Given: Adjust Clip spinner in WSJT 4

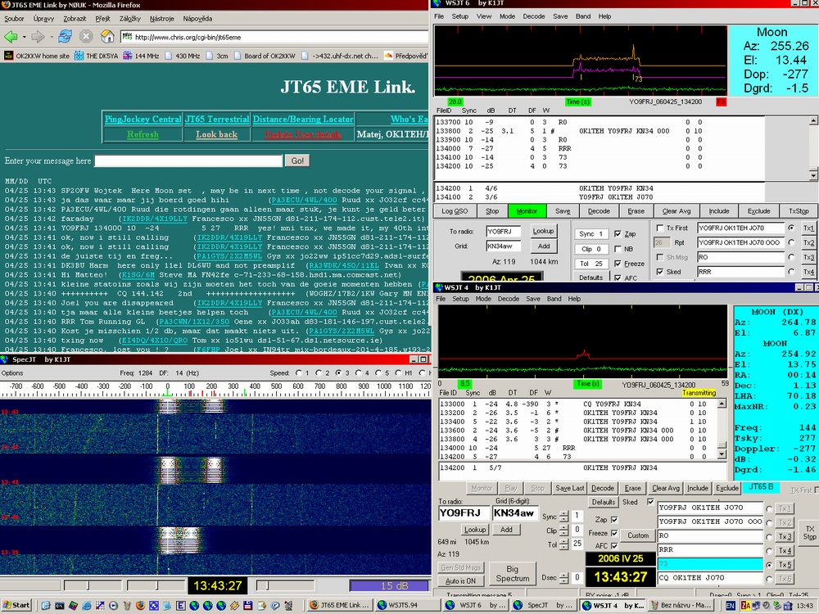Looking at the screenshot, I should tap(564, 530).
